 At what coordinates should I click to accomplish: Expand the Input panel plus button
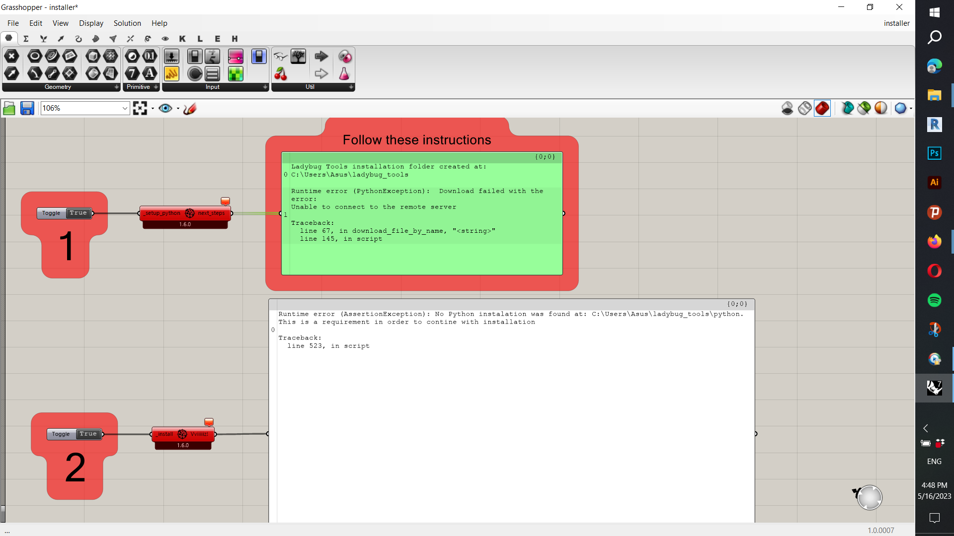click(x=265, y=87)
